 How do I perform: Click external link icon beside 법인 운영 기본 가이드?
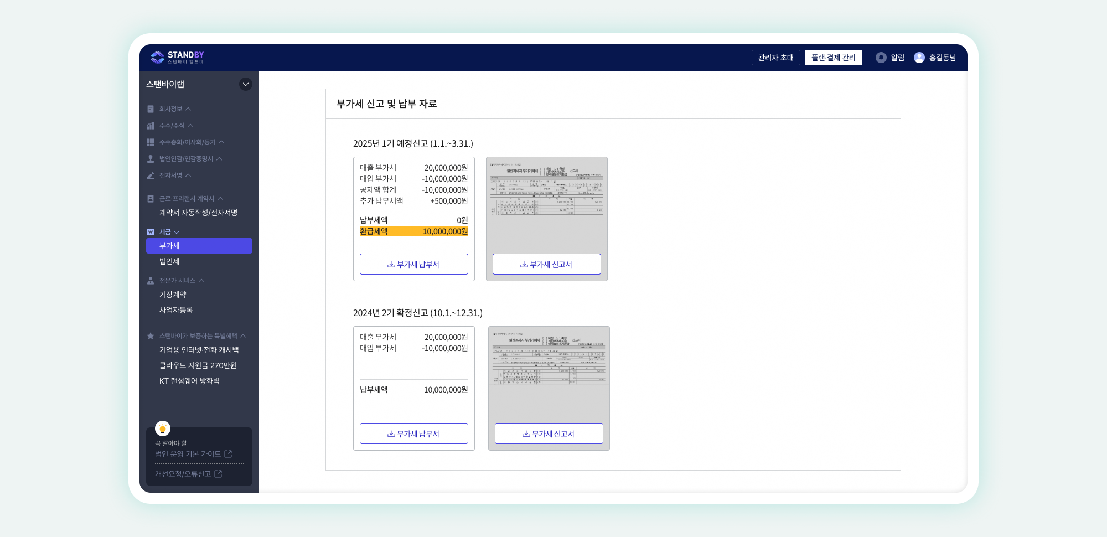point(228,454)
